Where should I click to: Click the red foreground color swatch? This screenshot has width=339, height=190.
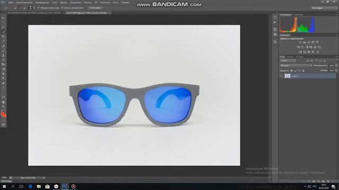point(3,114)
